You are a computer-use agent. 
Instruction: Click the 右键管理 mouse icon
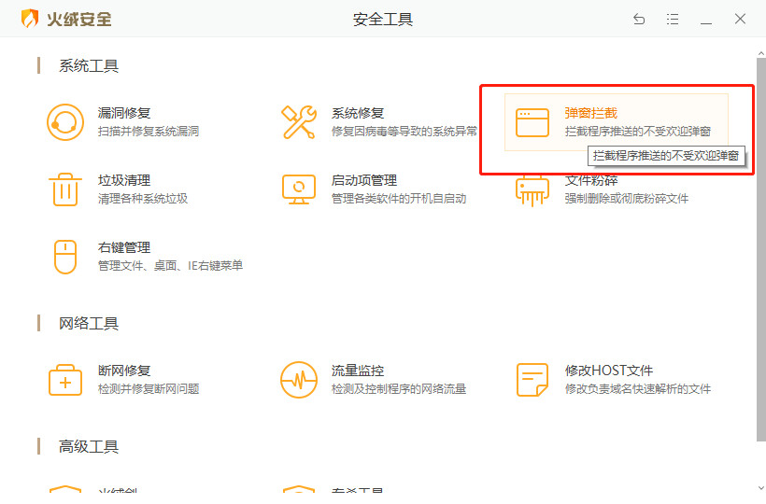[65, 257]
